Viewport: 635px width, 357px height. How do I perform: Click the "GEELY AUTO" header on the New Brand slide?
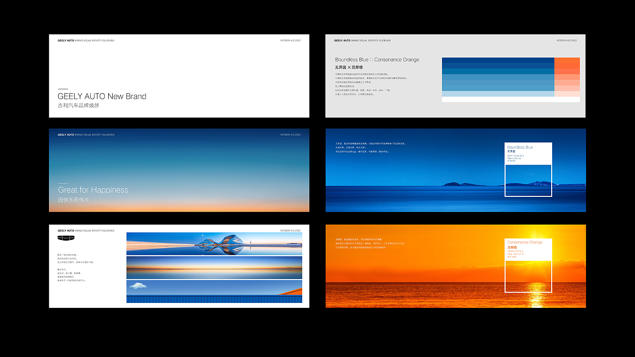point(65,40)
